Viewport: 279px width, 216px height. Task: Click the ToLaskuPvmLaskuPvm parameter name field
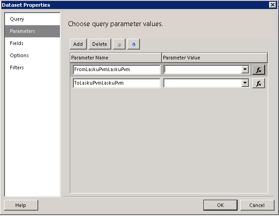(116, 83)
